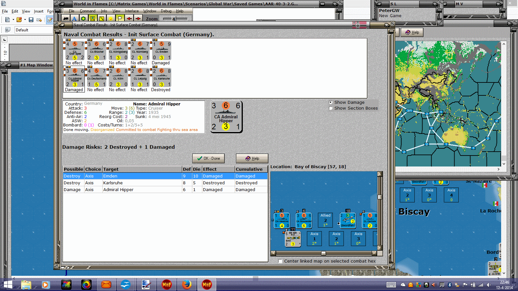Click the white flag toolbar icon
This screenshot has height=291, width=518.
(120, 19)
